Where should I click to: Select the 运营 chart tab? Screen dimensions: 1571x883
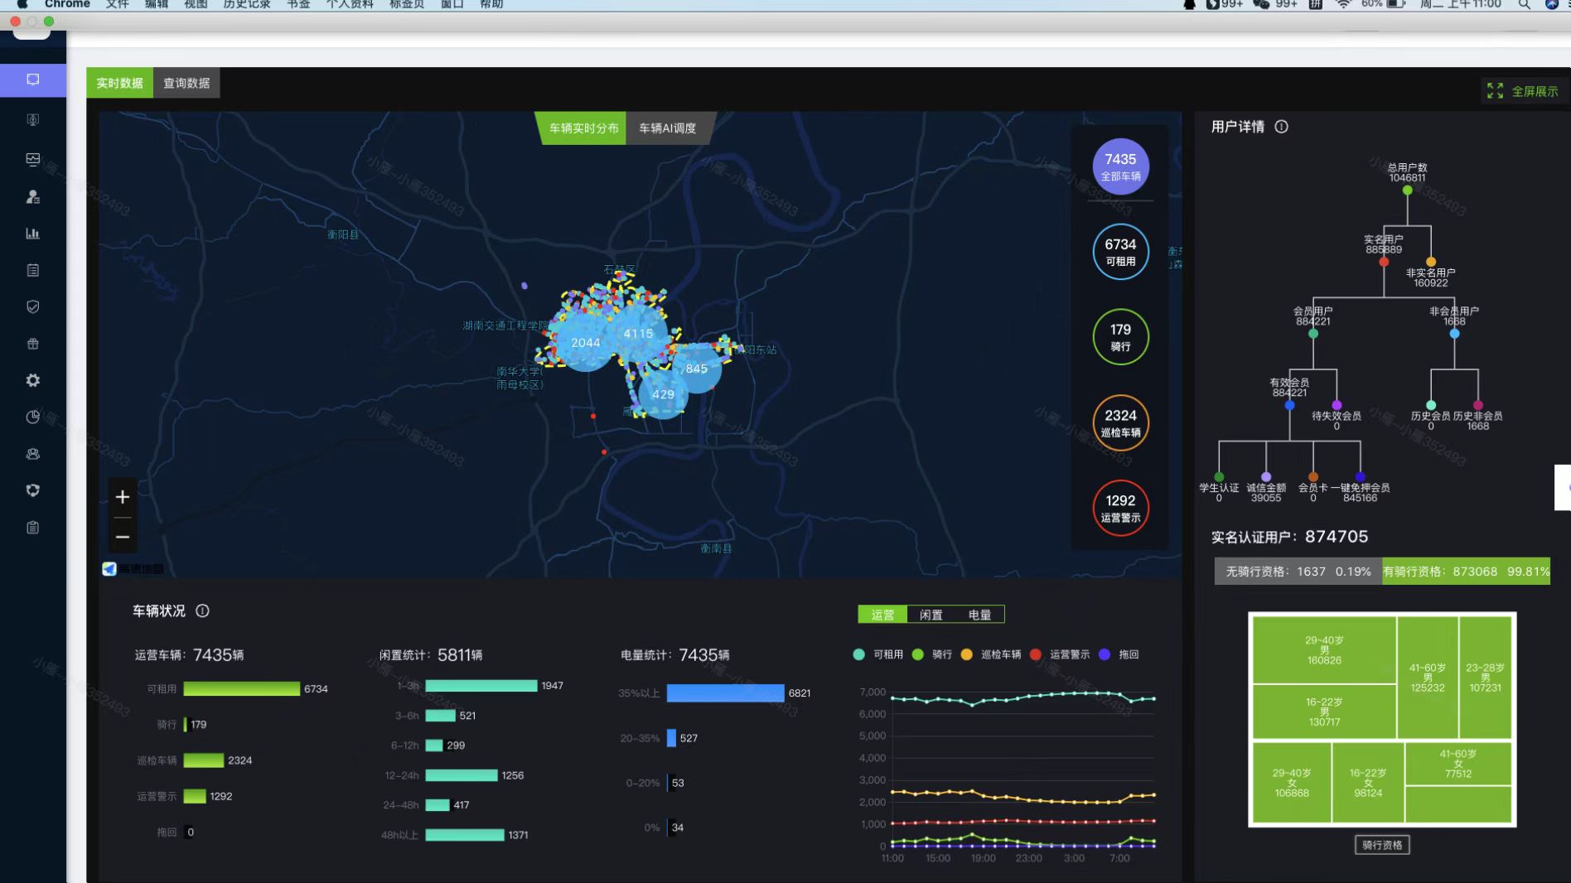[882, 615]
